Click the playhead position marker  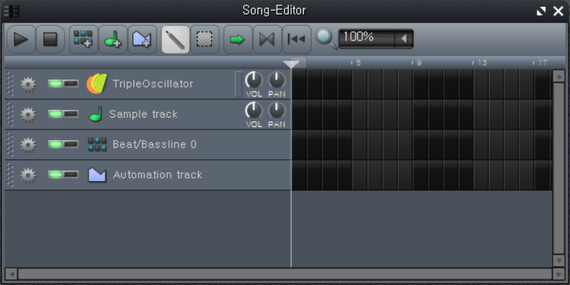pos(291,64)
